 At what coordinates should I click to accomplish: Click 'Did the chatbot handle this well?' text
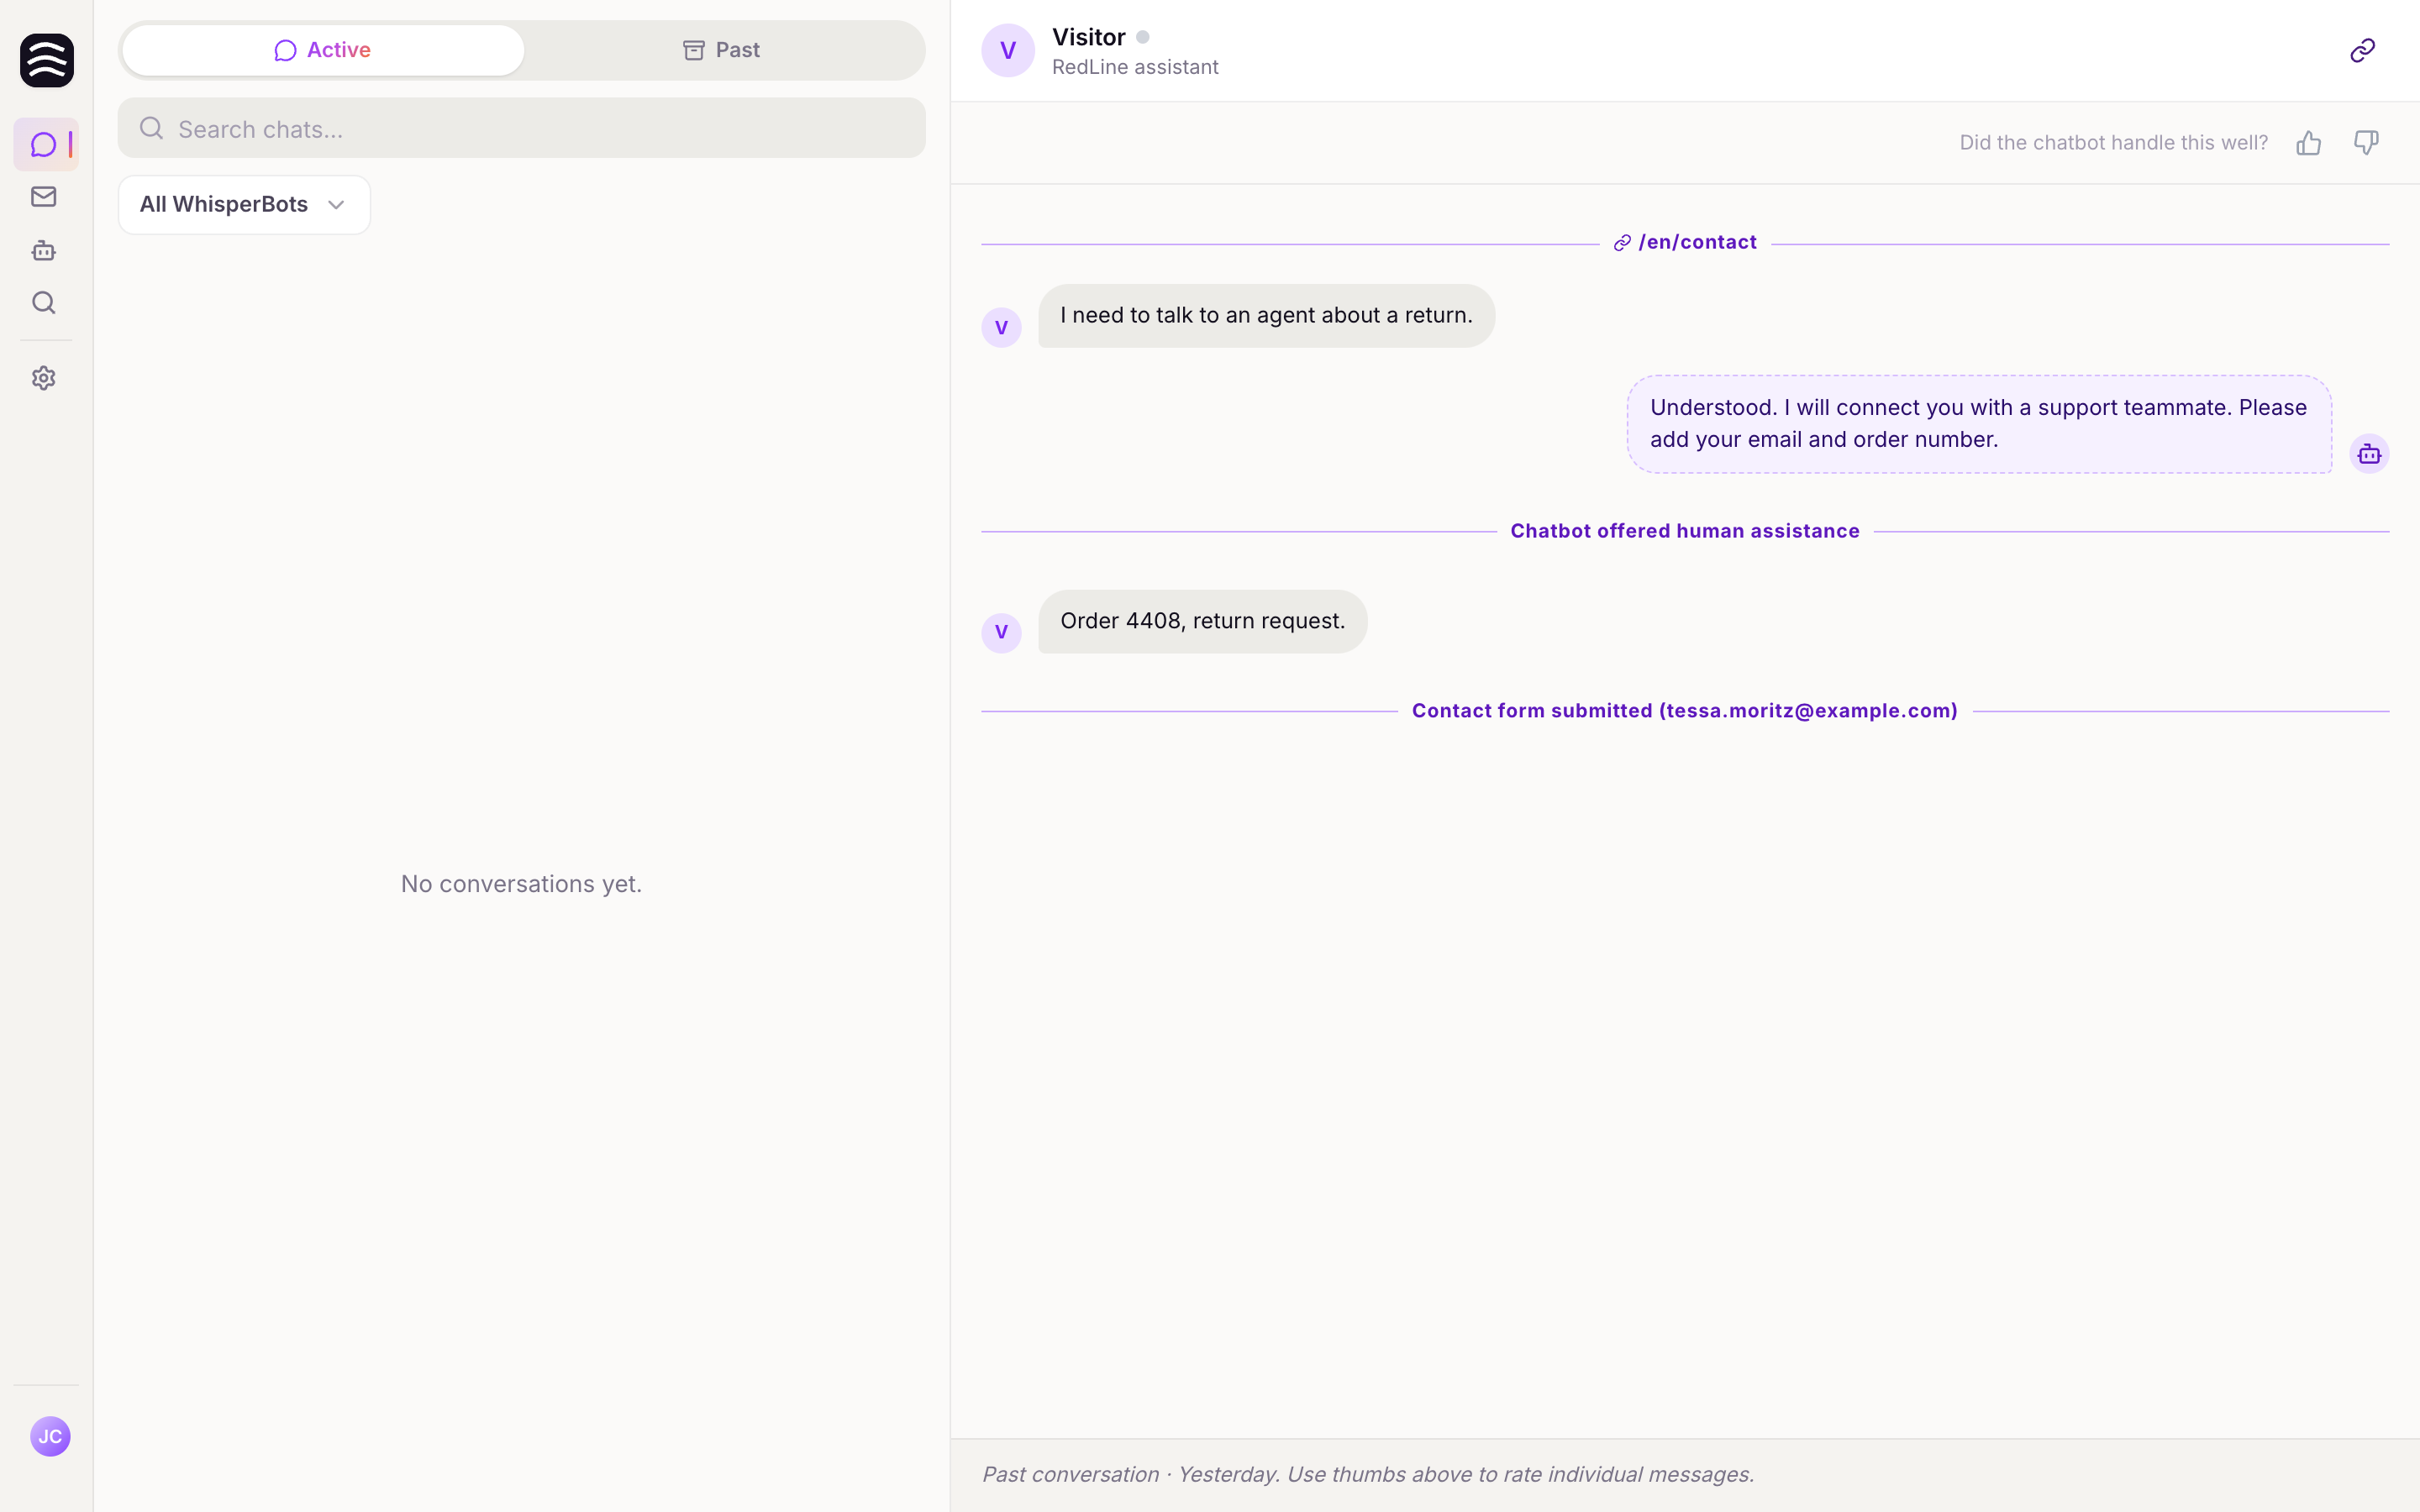tap(2113, 143)
